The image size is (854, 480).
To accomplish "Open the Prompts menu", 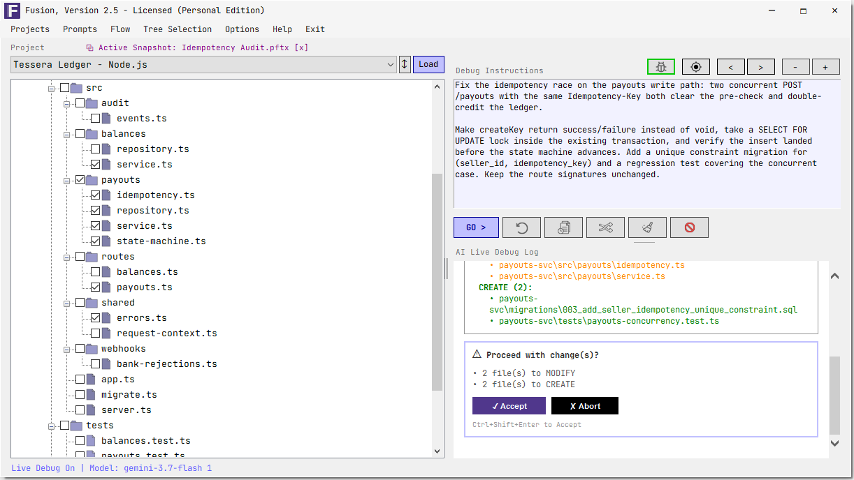I will pos(80,29).
